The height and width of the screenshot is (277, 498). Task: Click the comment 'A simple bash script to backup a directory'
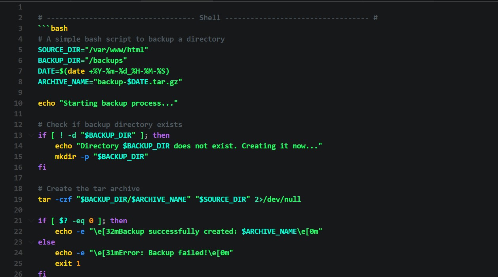point(131,39)
